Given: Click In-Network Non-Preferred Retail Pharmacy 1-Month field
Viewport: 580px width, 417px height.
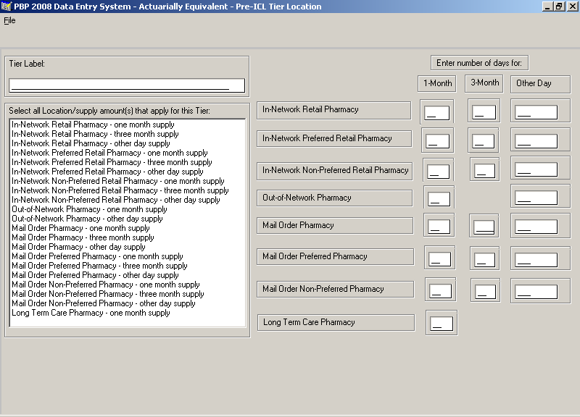Looking at the screenshot, I should click(x=439, y=172).
